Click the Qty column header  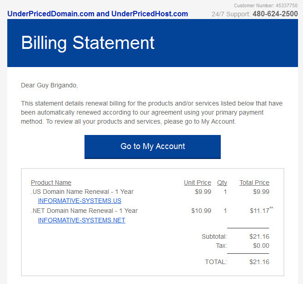point(222,183)
